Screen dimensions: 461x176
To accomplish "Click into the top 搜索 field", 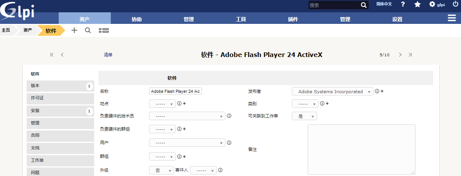I will pyautogui.click(x=334, y=5).
